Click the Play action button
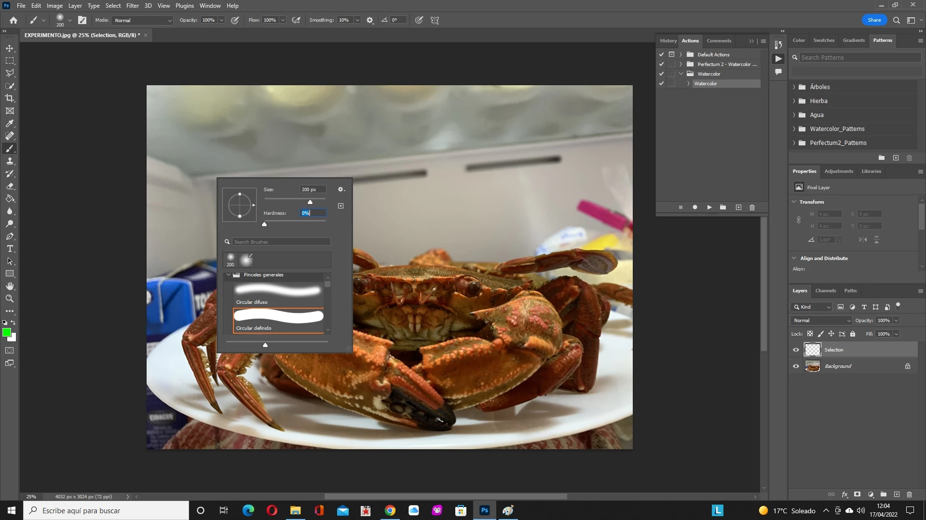 (x=709, y=208)
